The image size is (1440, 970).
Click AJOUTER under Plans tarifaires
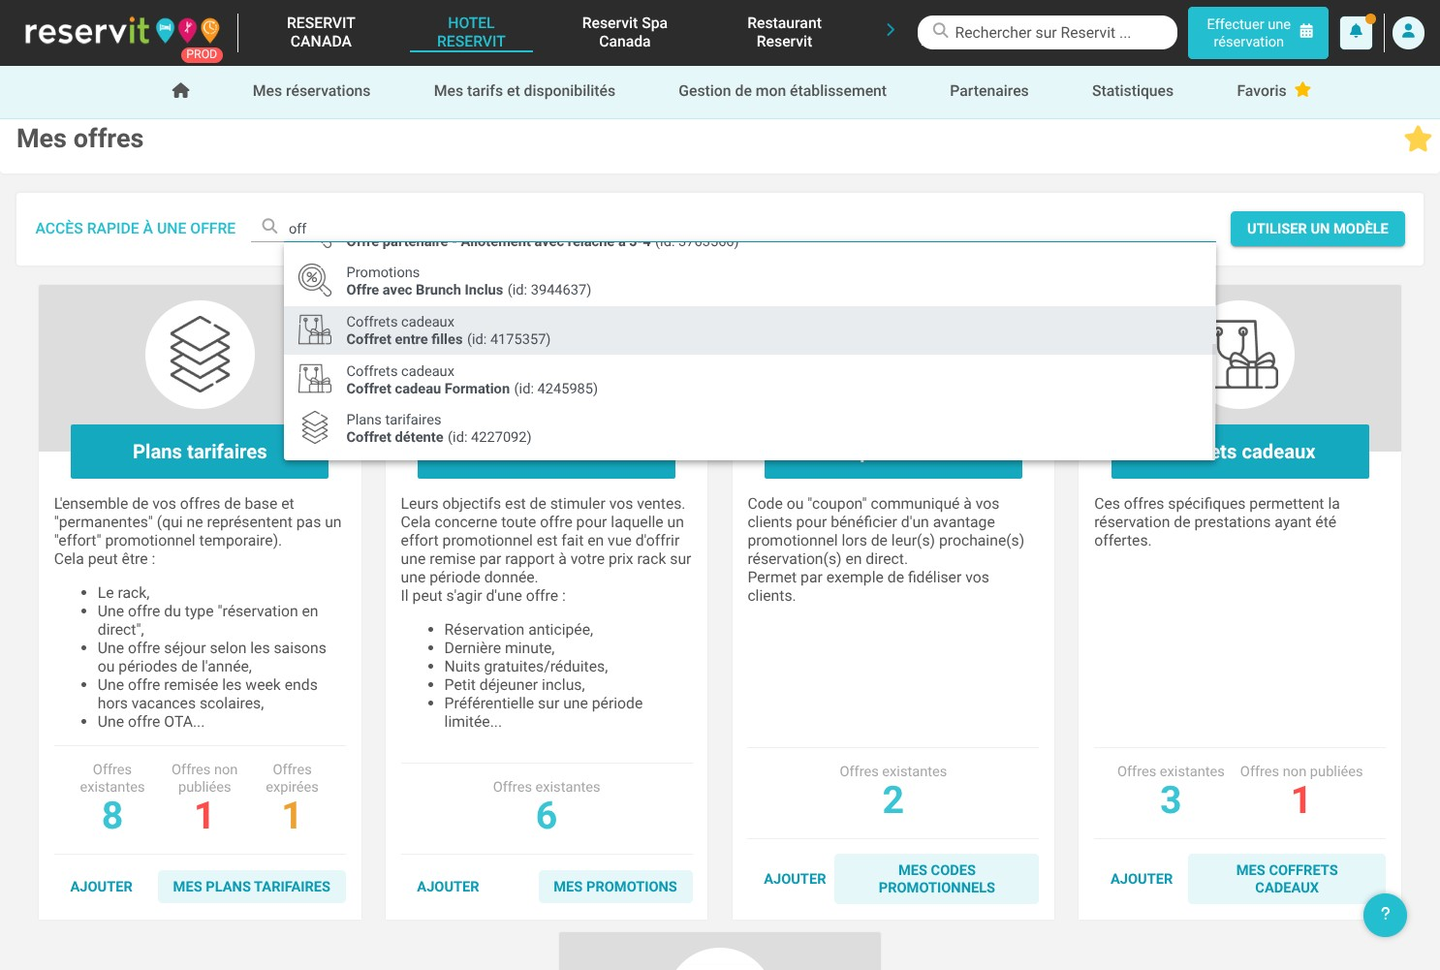(102, 887)
